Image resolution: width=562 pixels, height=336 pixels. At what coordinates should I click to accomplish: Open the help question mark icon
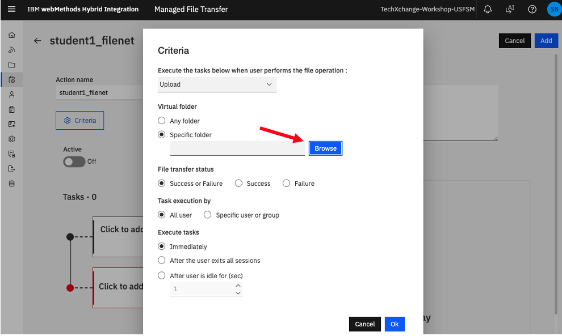point(532,9)
